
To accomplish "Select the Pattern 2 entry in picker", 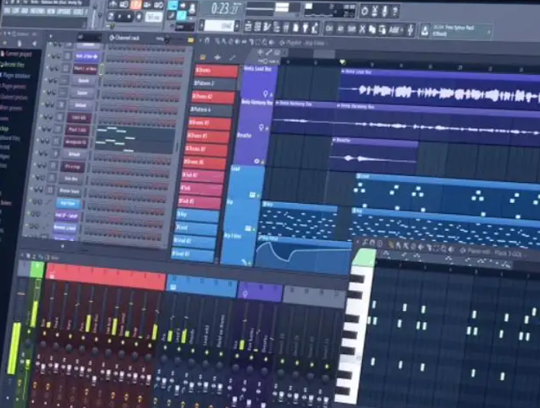I will [215, 84].
